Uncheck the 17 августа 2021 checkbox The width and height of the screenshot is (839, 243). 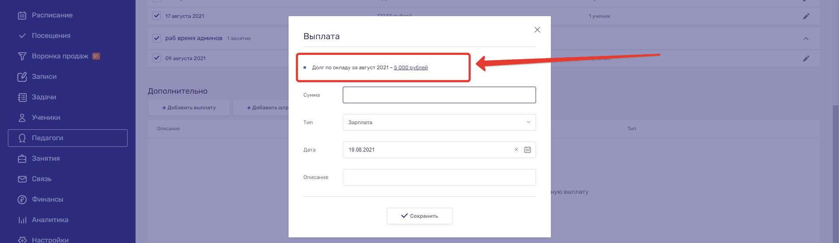(157, 16)
